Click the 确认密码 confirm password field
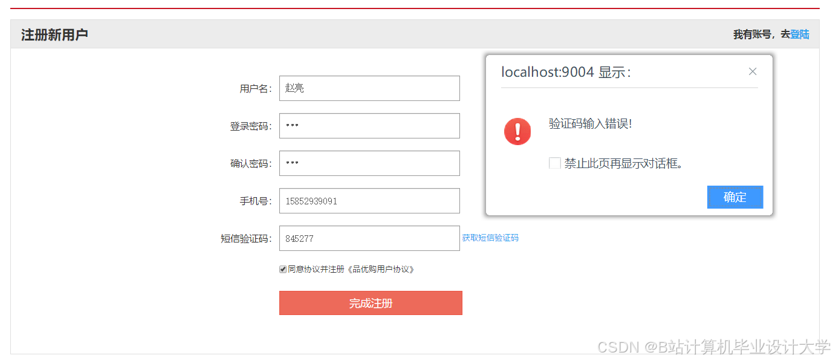Screen dimensions: 833x361 369,163
